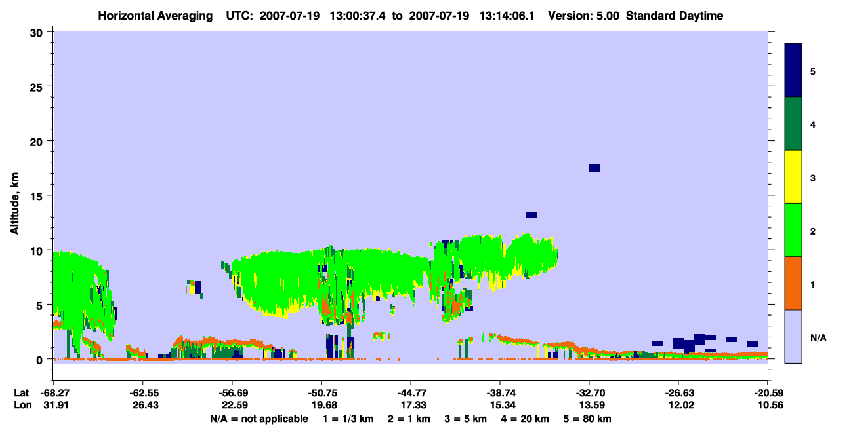853x437 pixels.
Task: Click legend text '3 = 5 km'
Action: pos(465,419)
